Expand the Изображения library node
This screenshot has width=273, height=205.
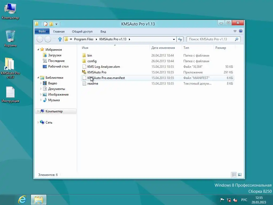pyautogui.click(x=41, y=94)
